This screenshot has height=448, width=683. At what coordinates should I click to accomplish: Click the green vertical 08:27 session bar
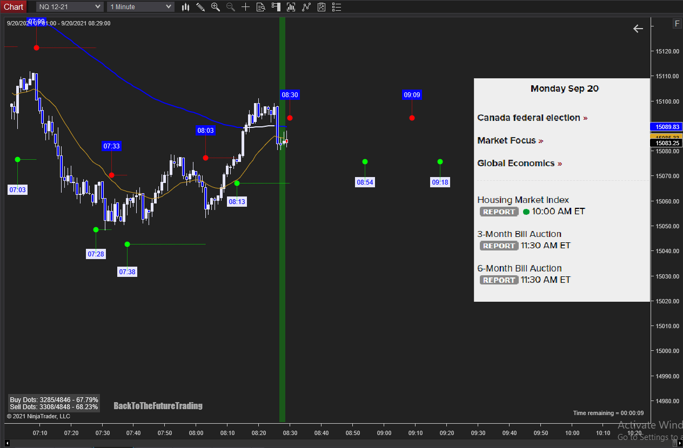point(282,219)
